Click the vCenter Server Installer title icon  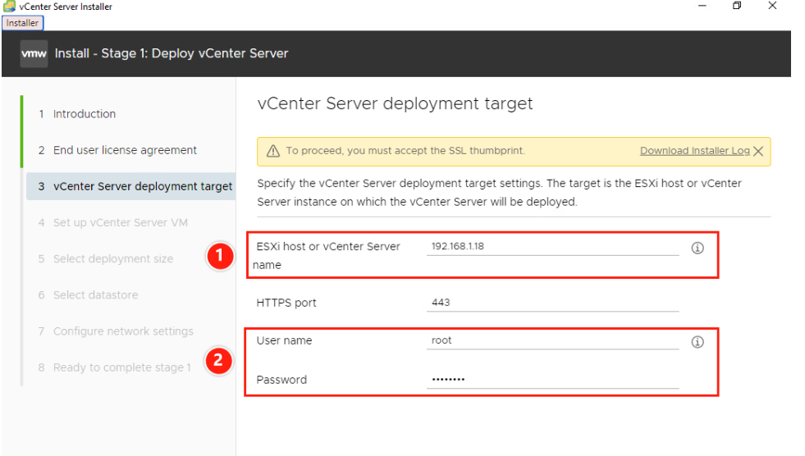click(9, 7)
